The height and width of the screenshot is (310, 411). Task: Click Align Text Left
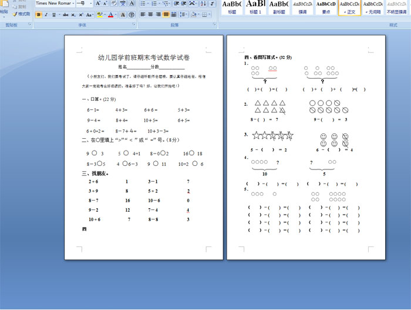143,15
